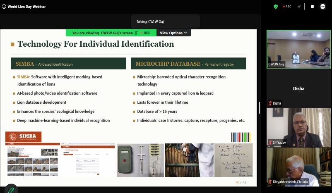Click 'Lasts forever in their lifetime' bullet
332x193 pixels.
pyautogui.click(x=163, y=102)
